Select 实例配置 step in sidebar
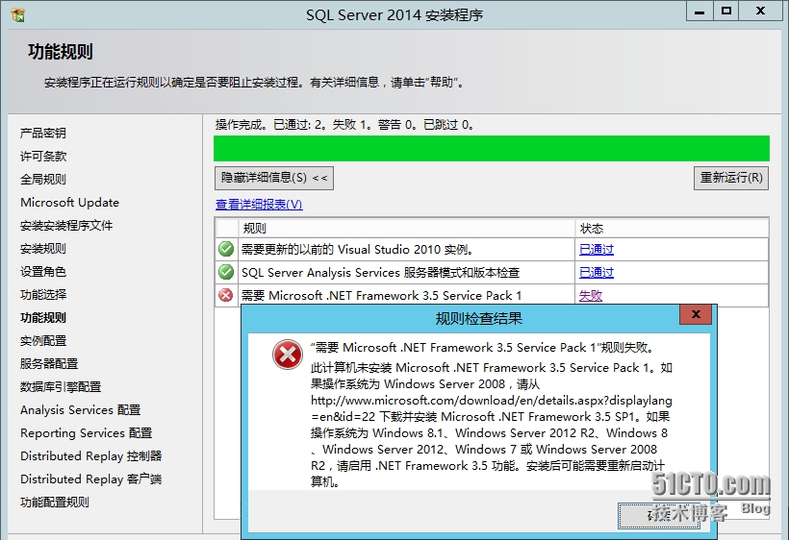Screen dimensions: 789x540 (x=43, y=341)
